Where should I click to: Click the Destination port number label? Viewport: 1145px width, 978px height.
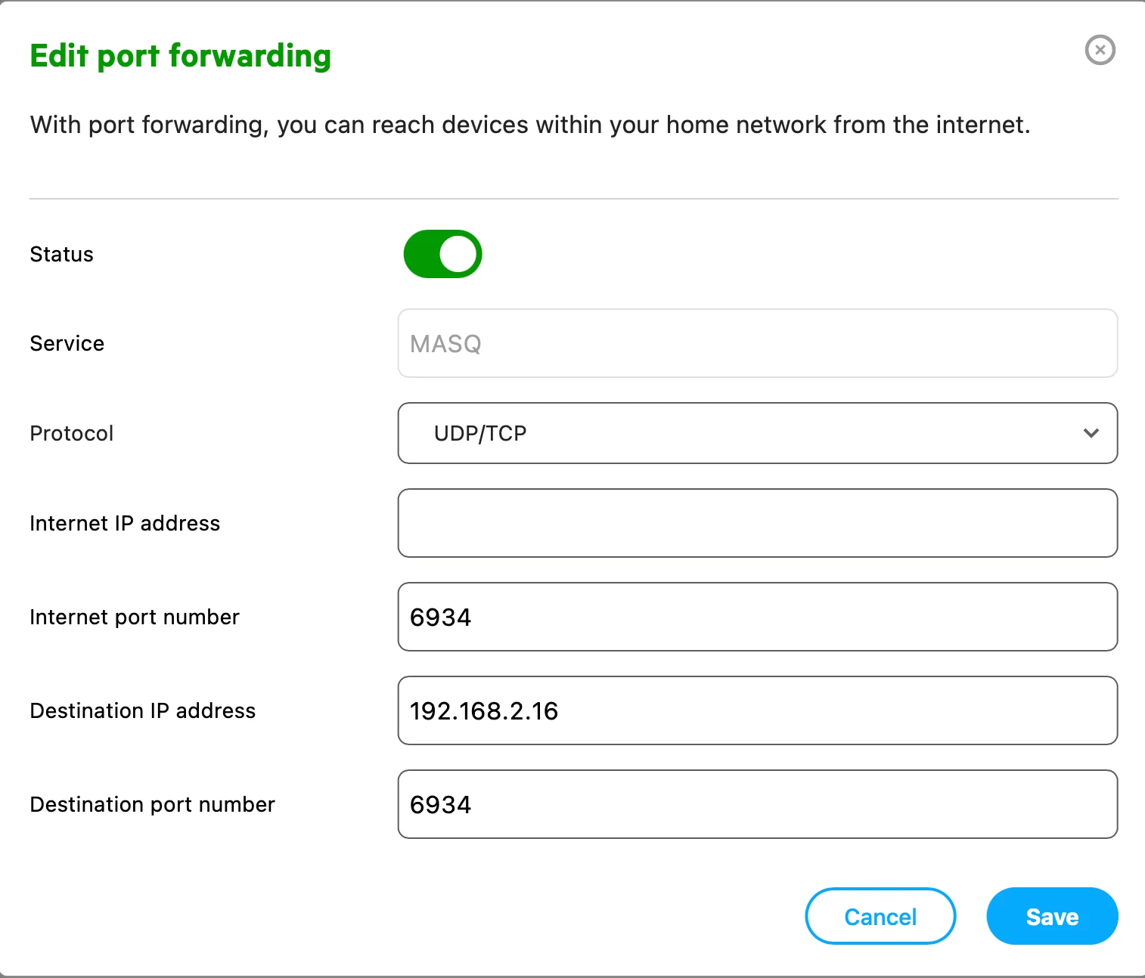[x=153, y=804]
